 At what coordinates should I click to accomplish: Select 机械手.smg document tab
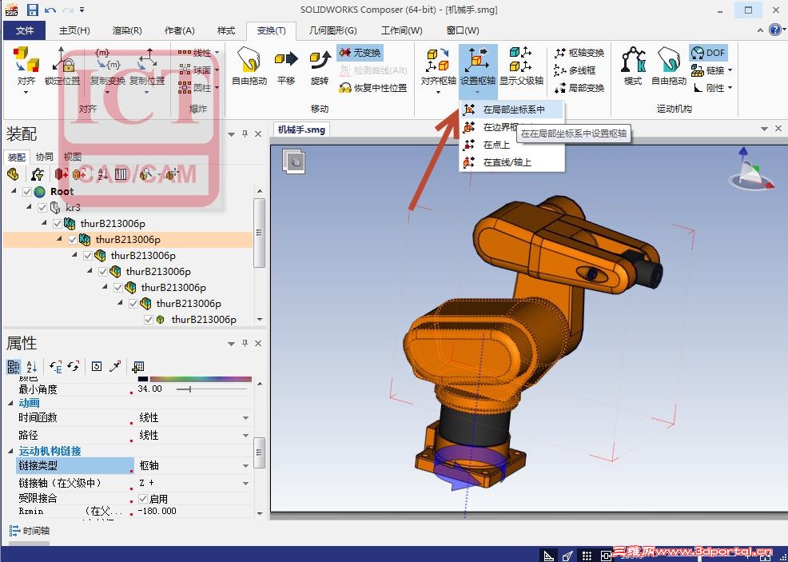301,130
